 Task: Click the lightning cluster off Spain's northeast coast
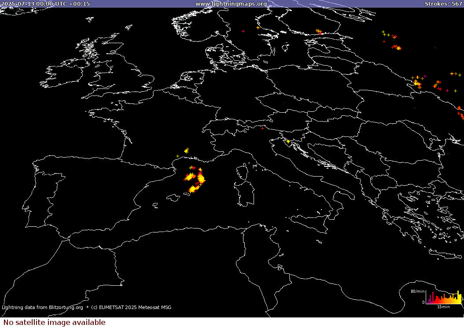click(190, 177)
